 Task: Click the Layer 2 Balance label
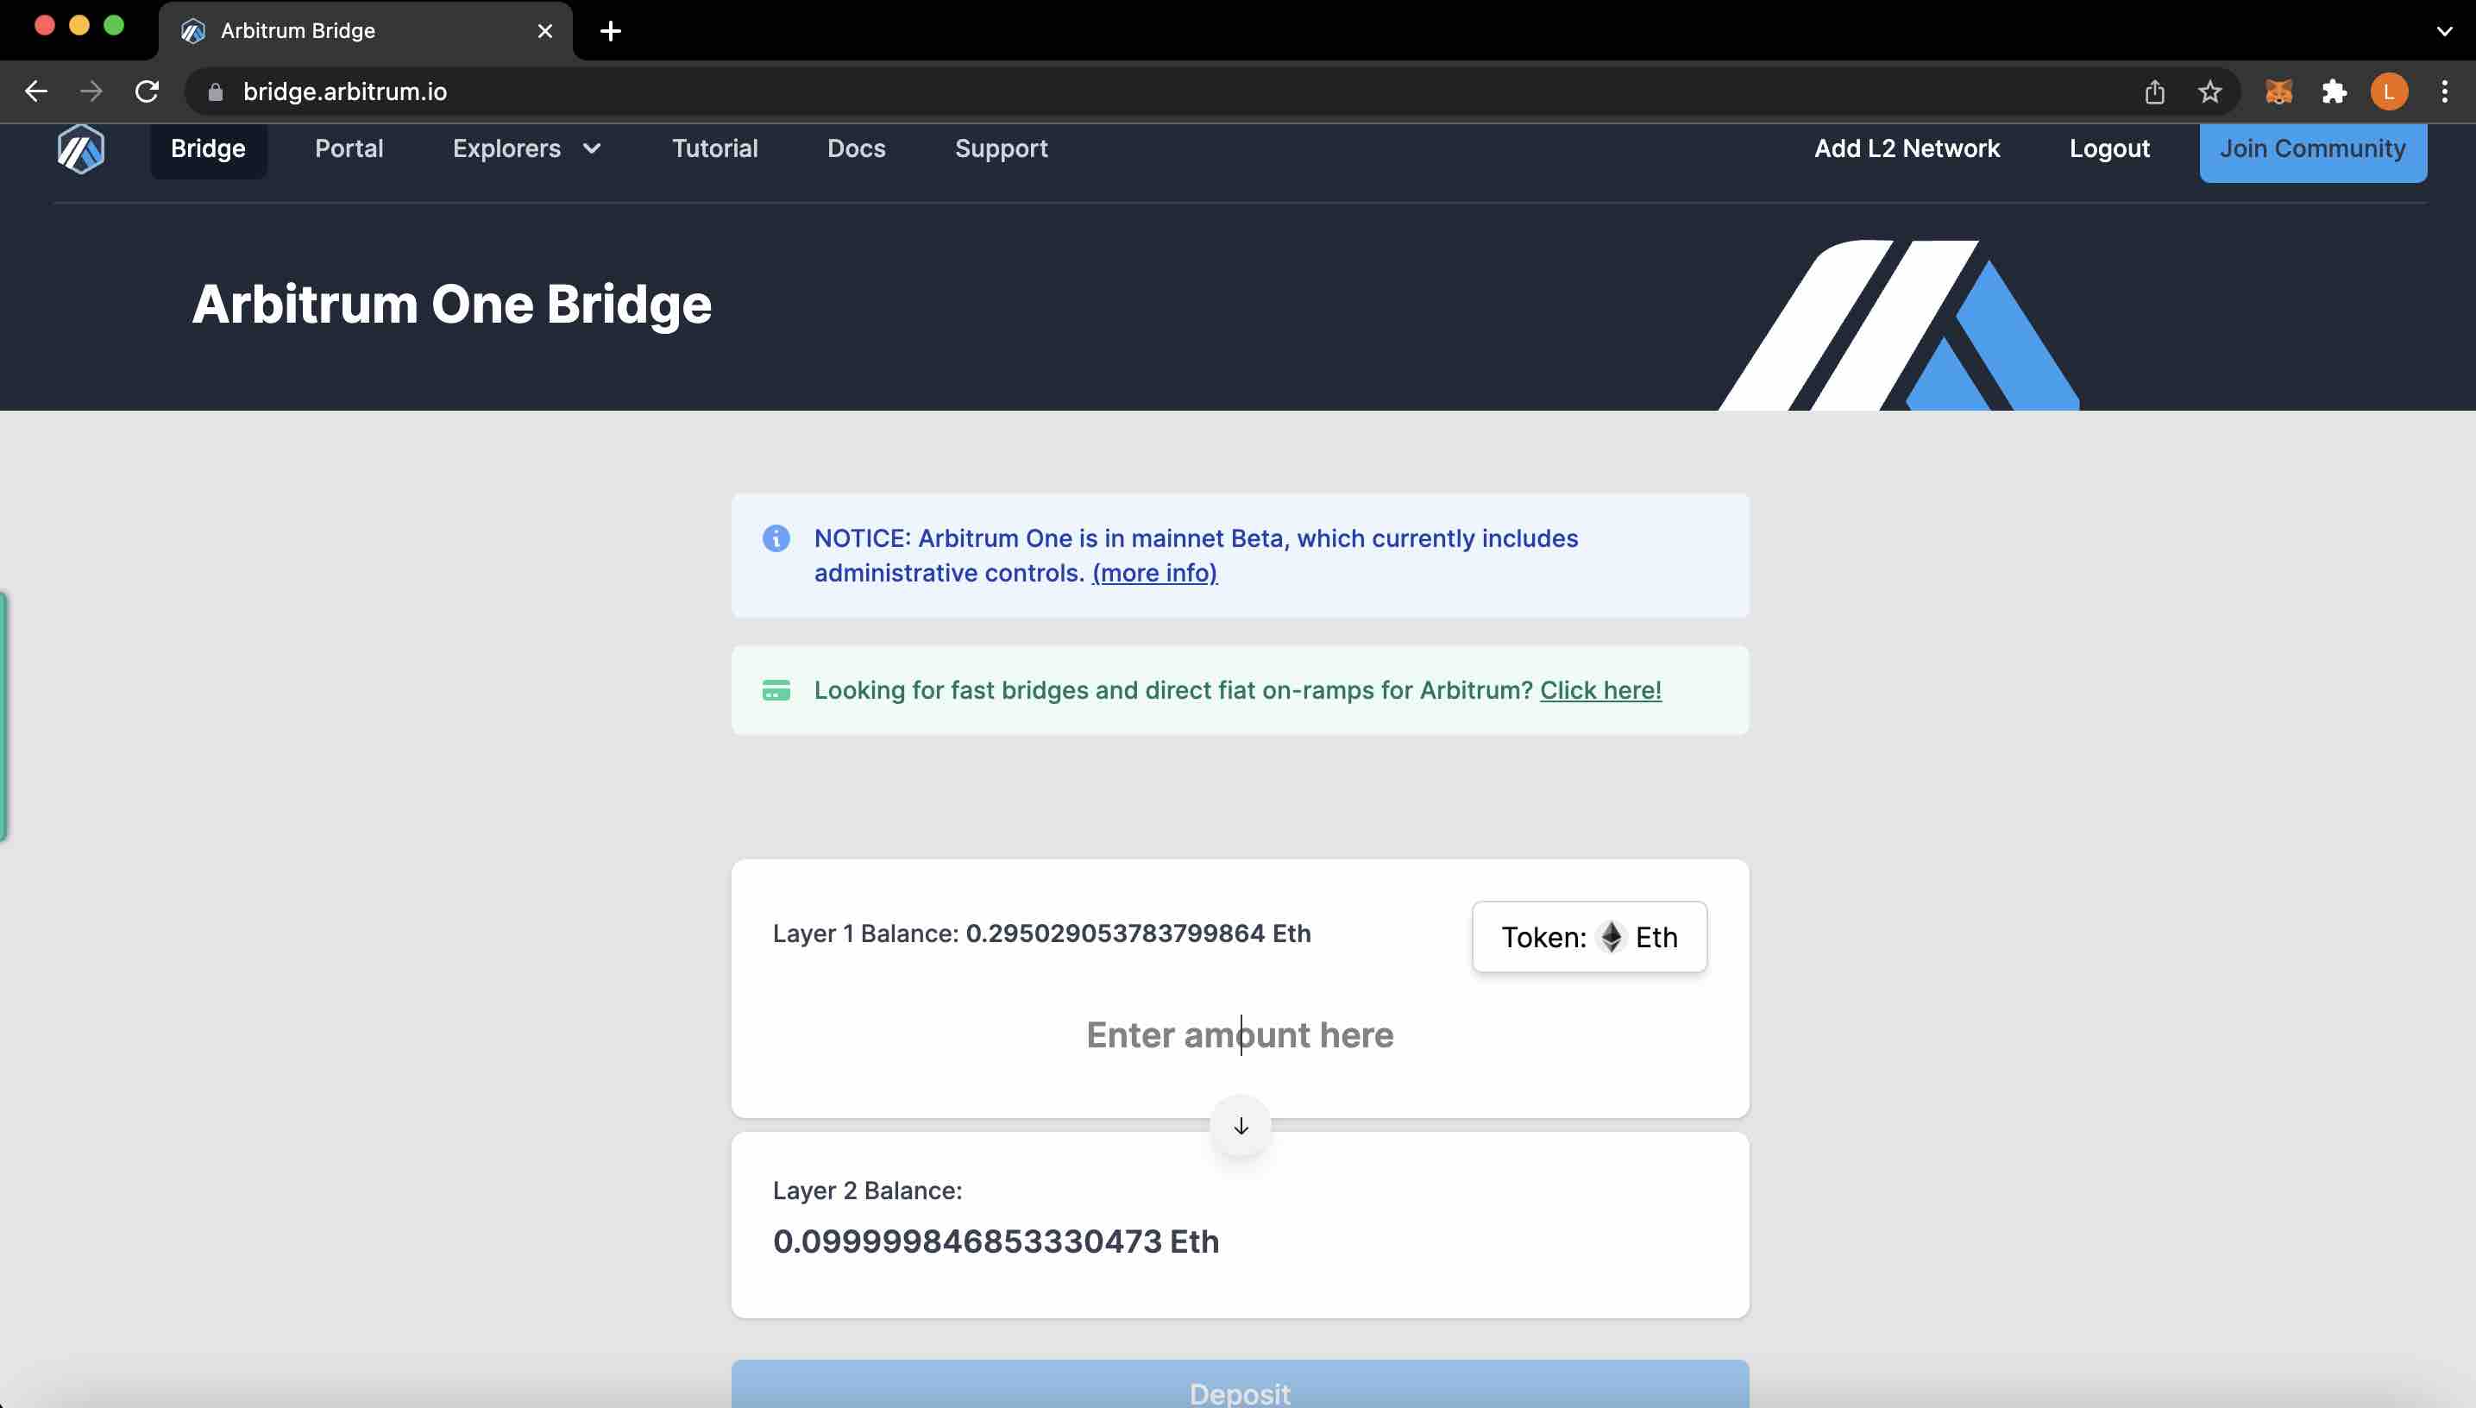pyautogui.click(x=867, y=1191)
